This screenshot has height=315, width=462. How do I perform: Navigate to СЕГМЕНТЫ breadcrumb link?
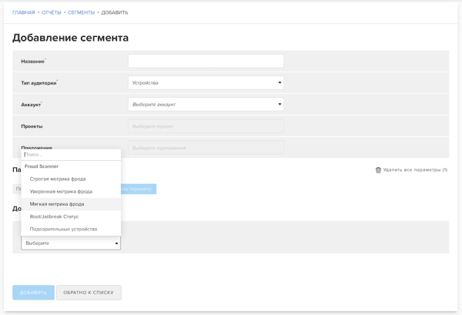click(x=81, y=12)
